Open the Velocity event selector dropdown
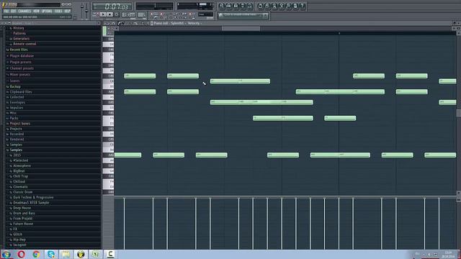Viewport: 461px width, 259px height. (194, 23)
